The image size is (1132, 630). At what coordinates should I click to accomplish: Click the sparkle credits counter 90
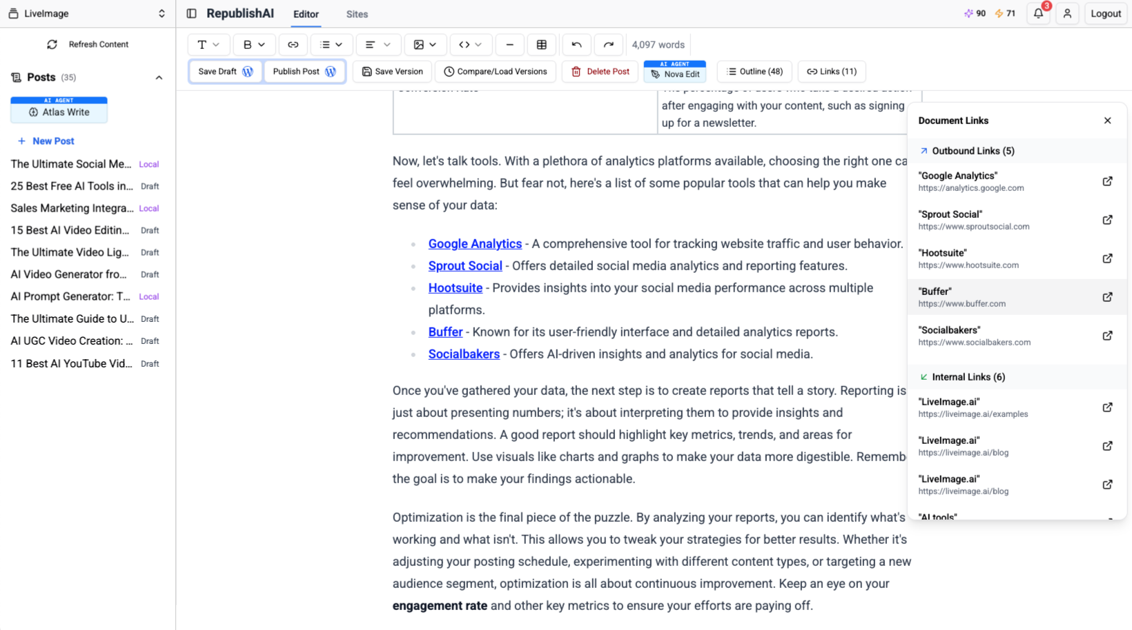coord(975,13)
